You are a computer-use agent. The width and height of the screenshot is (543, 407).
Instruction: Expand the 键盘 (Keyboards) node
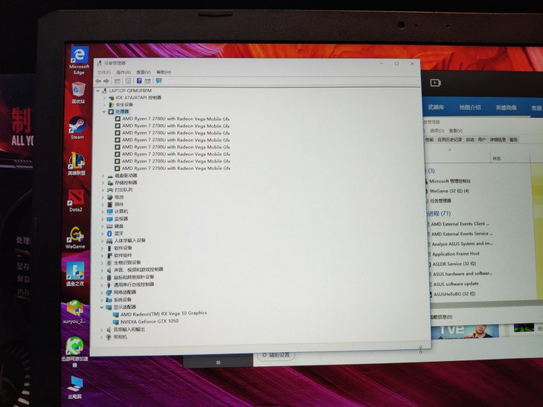point(103,226)
